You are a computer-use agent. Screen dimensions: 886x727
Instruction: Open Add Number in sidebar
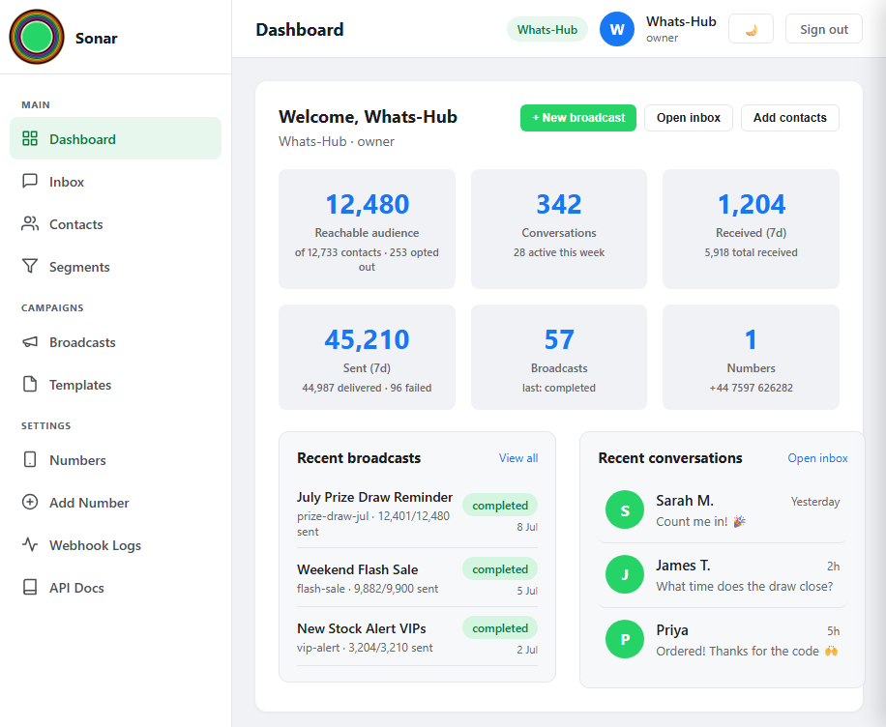(115, 503)
